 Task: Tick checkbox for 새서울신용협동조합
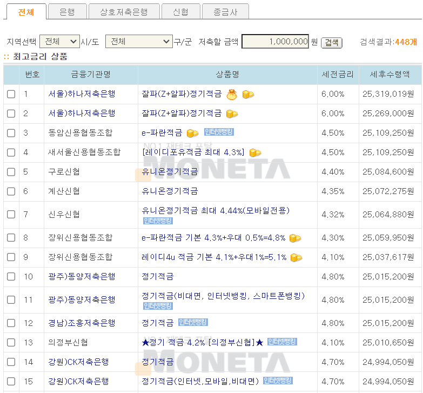pyautogui.click(x=11, y=152)
